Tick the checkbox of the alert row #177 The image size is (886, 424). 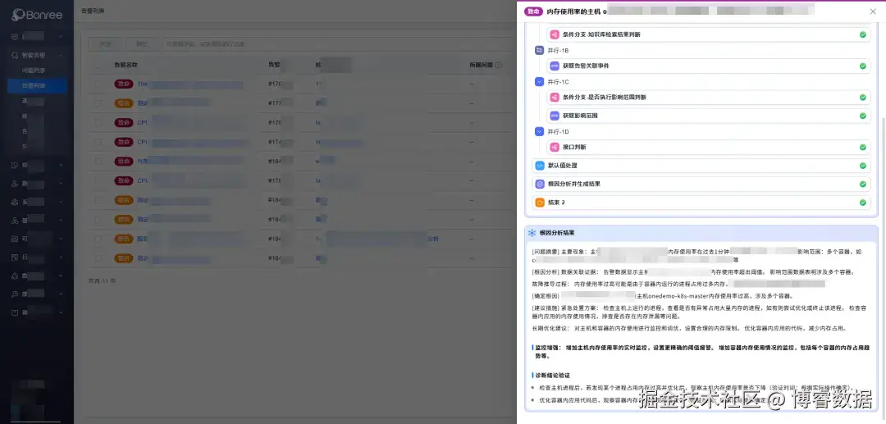pyautogui.click(x=98, y=103)
